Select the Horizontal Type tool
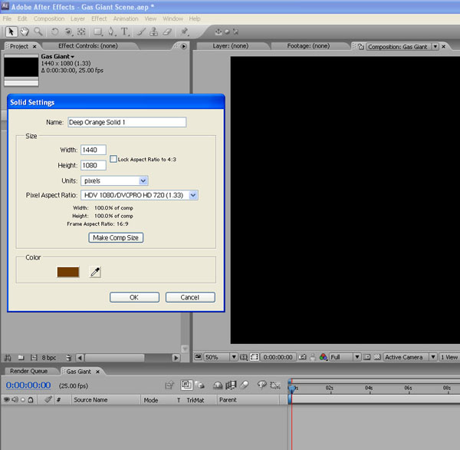The width and height of the screenshot is (460, 450). click(125, 31)
